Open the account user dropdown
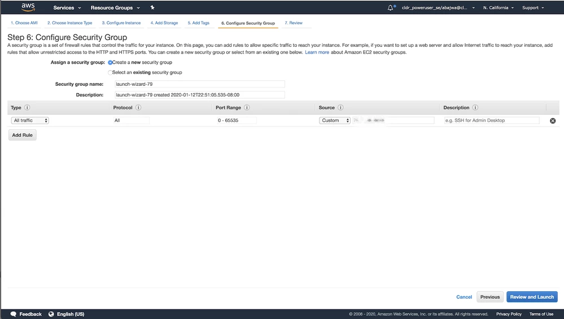 tap(438, 7)
